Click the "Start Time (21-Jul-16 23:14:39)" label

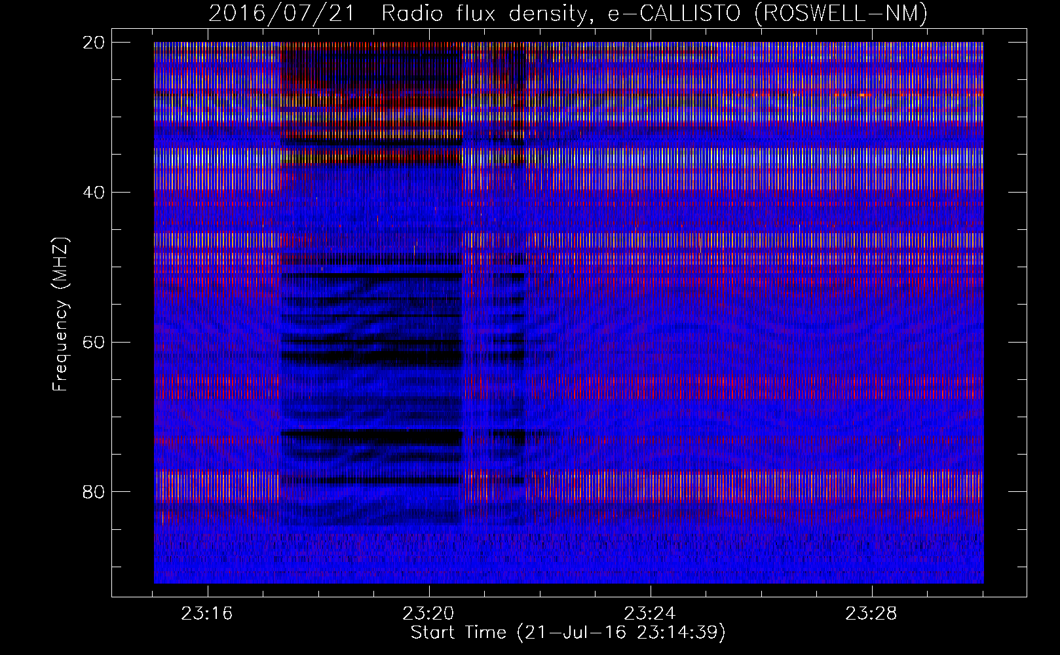(x=568, y=633)
